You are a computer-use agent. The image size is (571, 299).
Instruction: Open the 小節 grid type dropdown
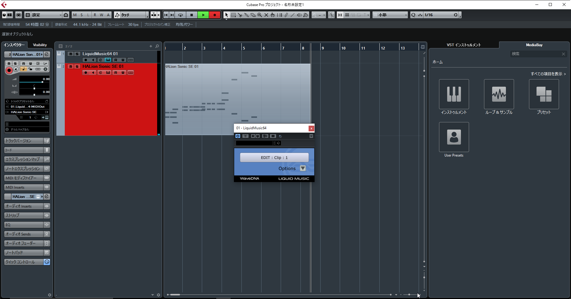tap(390, 15)
